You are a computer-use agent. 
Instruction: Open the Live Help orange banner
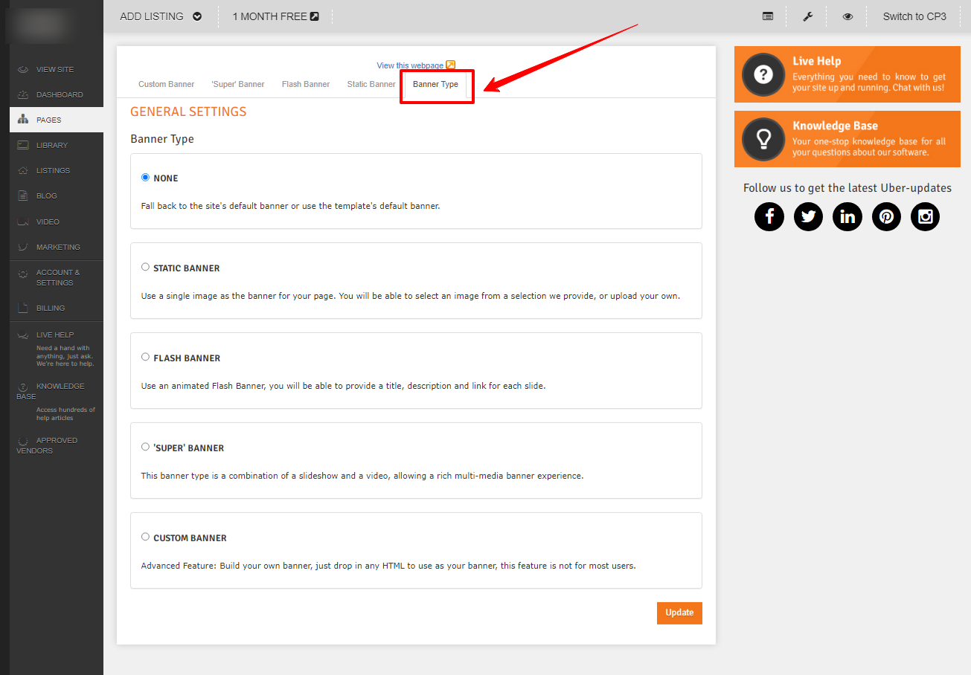[847, 74]
